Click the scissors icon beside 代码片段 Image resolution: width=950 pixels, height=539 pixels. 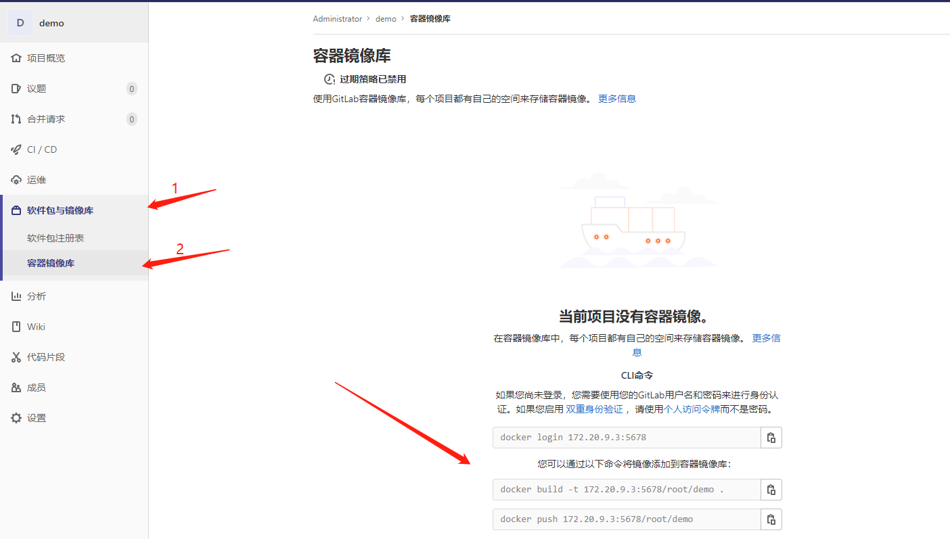click(16, 357)
